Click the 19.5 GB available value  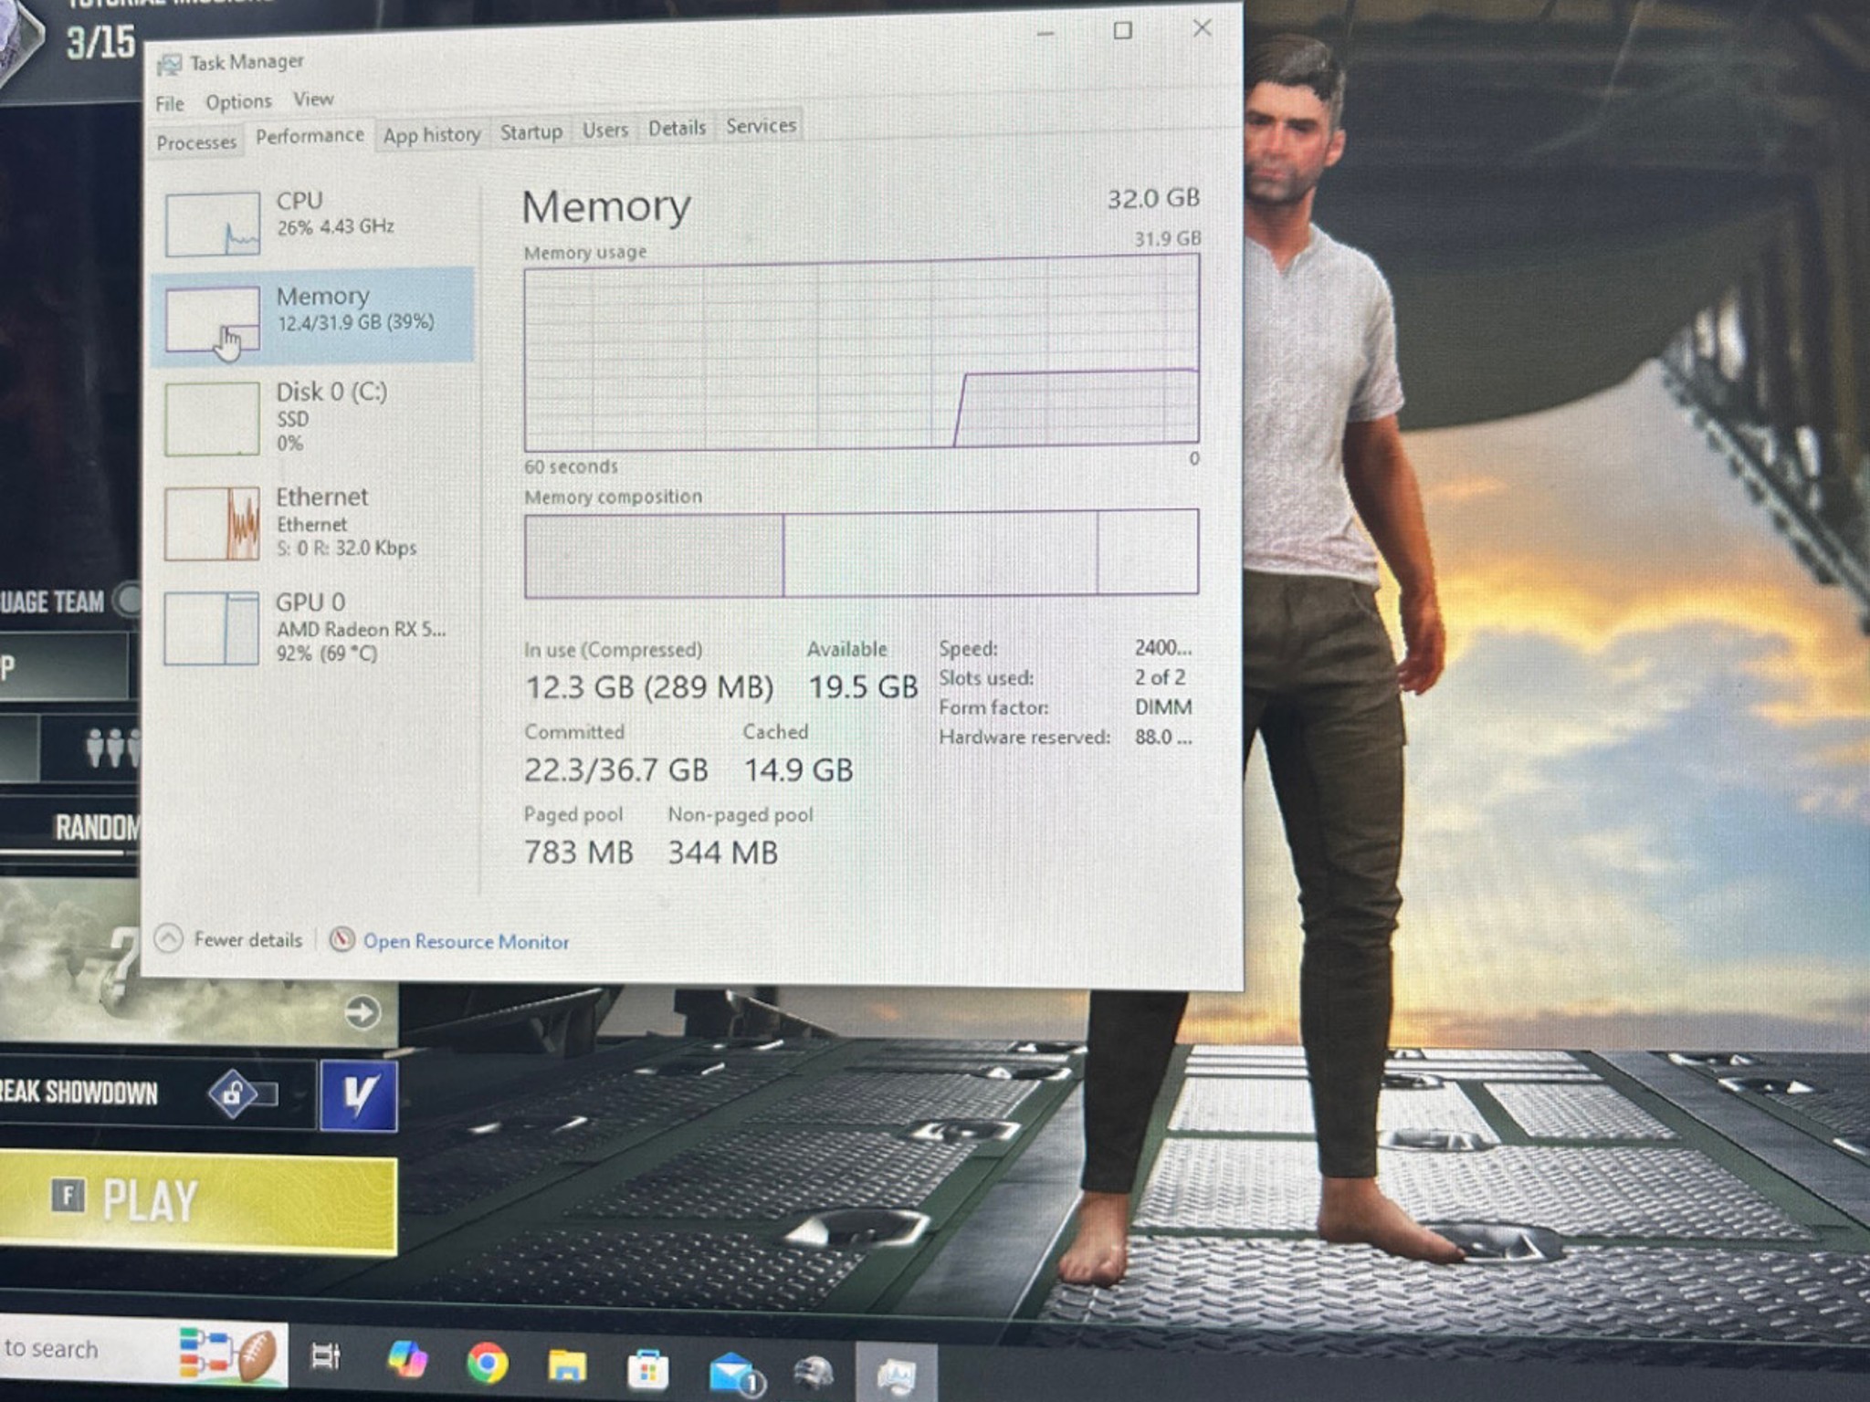(x=863, y=686)
